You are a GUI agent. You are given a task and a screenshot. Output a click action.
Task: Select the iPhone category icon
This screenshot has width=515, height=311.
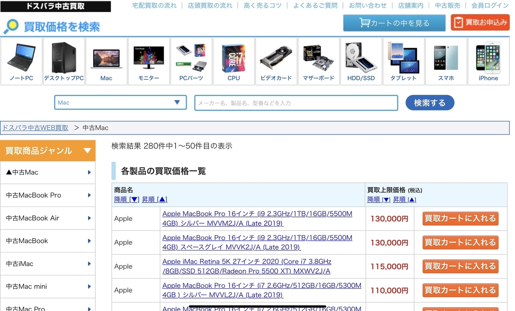[x=488, y=61]
